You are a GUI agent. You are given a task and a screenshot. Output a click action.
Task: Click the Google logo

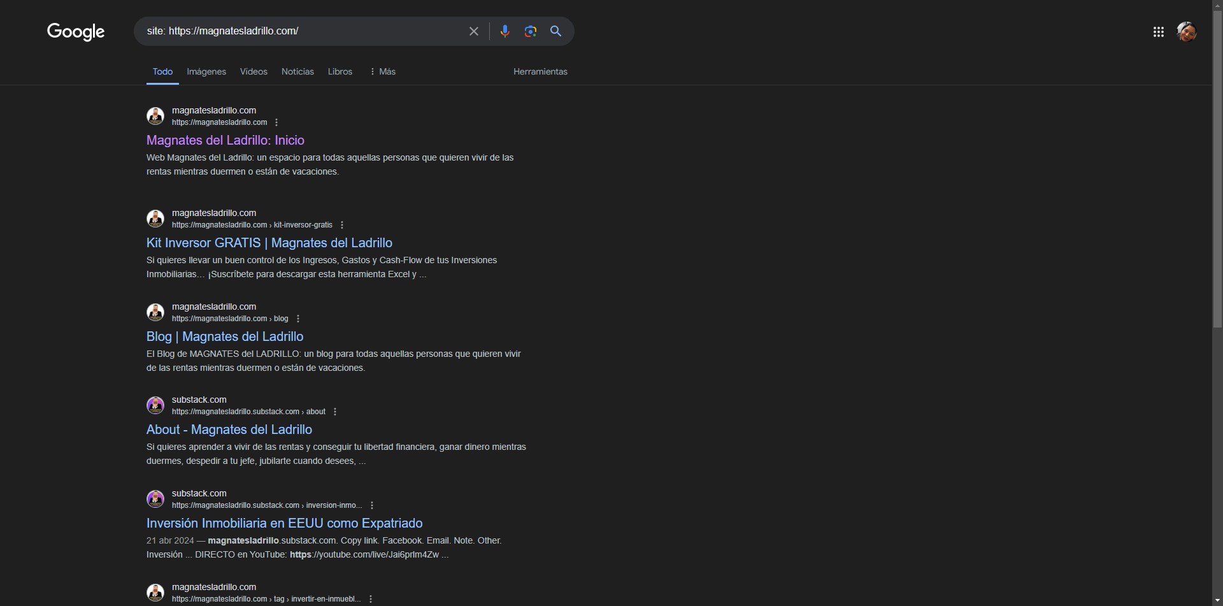click(x=76, y=31)
